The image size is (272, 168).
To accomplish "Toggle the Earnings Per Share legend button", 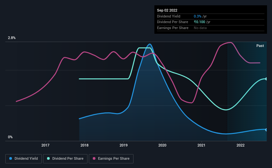I will pos(111,159).
